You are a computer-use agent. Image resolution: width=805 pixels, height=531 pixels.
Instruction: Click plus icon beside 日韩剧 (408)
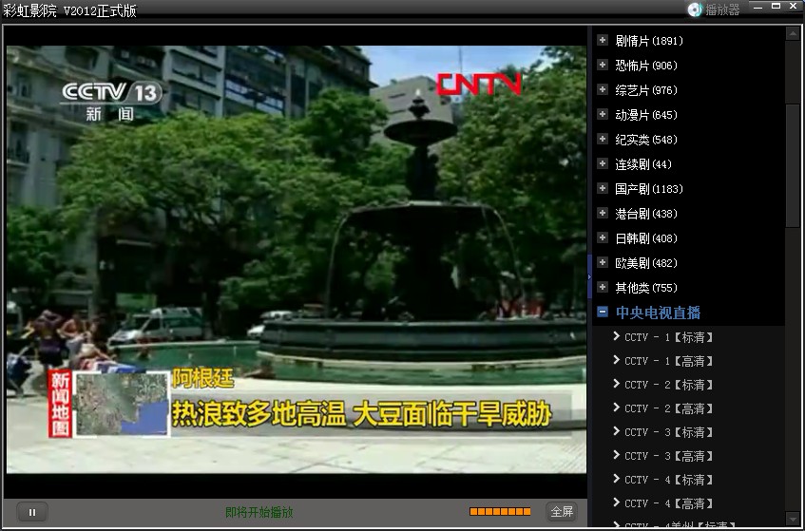click(x=602, y=237)
